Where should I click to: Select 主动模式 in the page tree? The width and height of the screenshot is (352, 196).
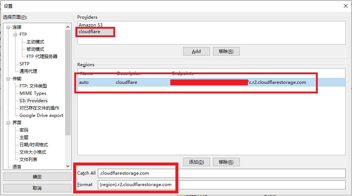click(35, 42)
